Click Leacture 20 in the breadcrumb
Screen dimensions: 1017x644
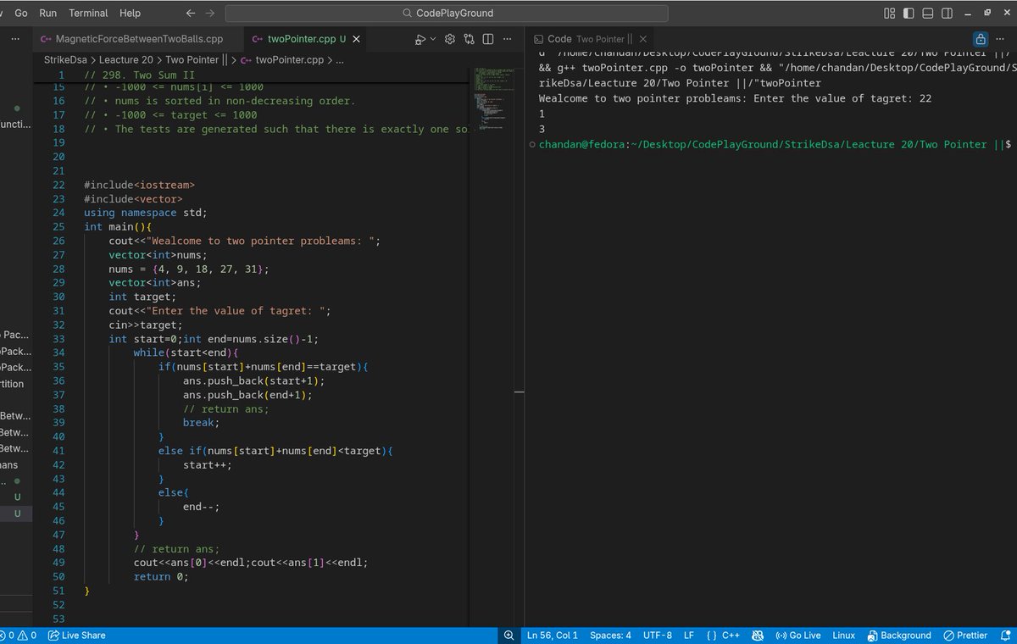[x=126, y=60]
